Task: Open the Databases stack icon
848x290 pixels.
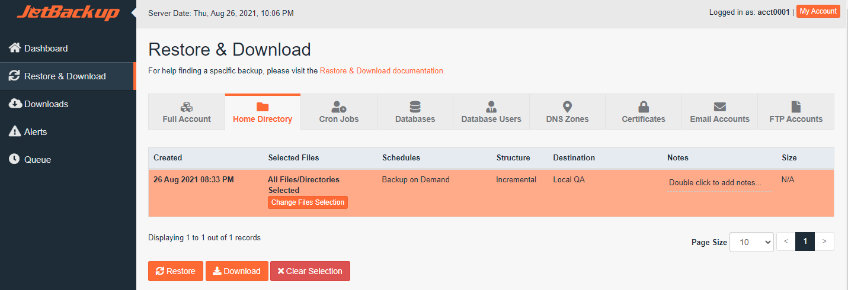Action: pos(415,107)
